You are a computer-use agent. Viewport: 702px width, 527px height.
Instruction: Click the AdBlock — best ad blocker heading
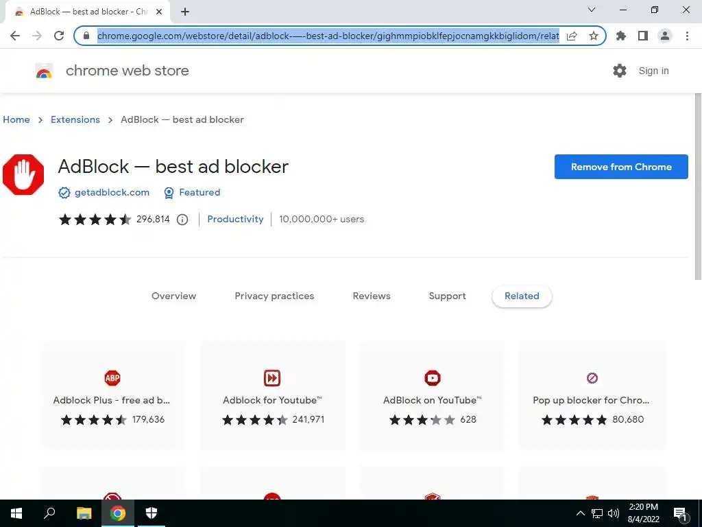point(173,167)
